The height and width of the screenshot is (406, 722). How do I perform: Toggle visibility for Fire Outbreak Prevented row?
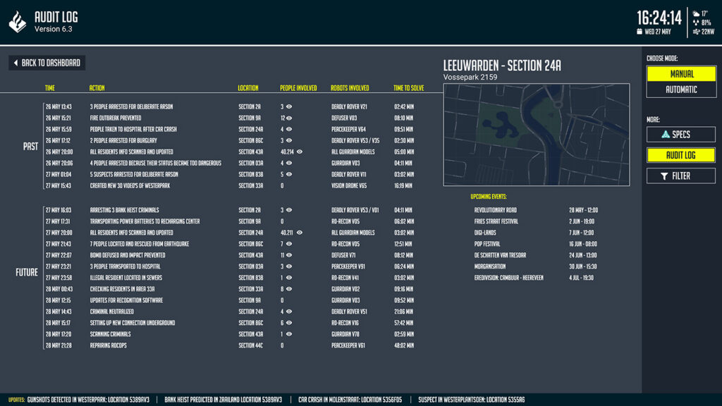(289, 118)
